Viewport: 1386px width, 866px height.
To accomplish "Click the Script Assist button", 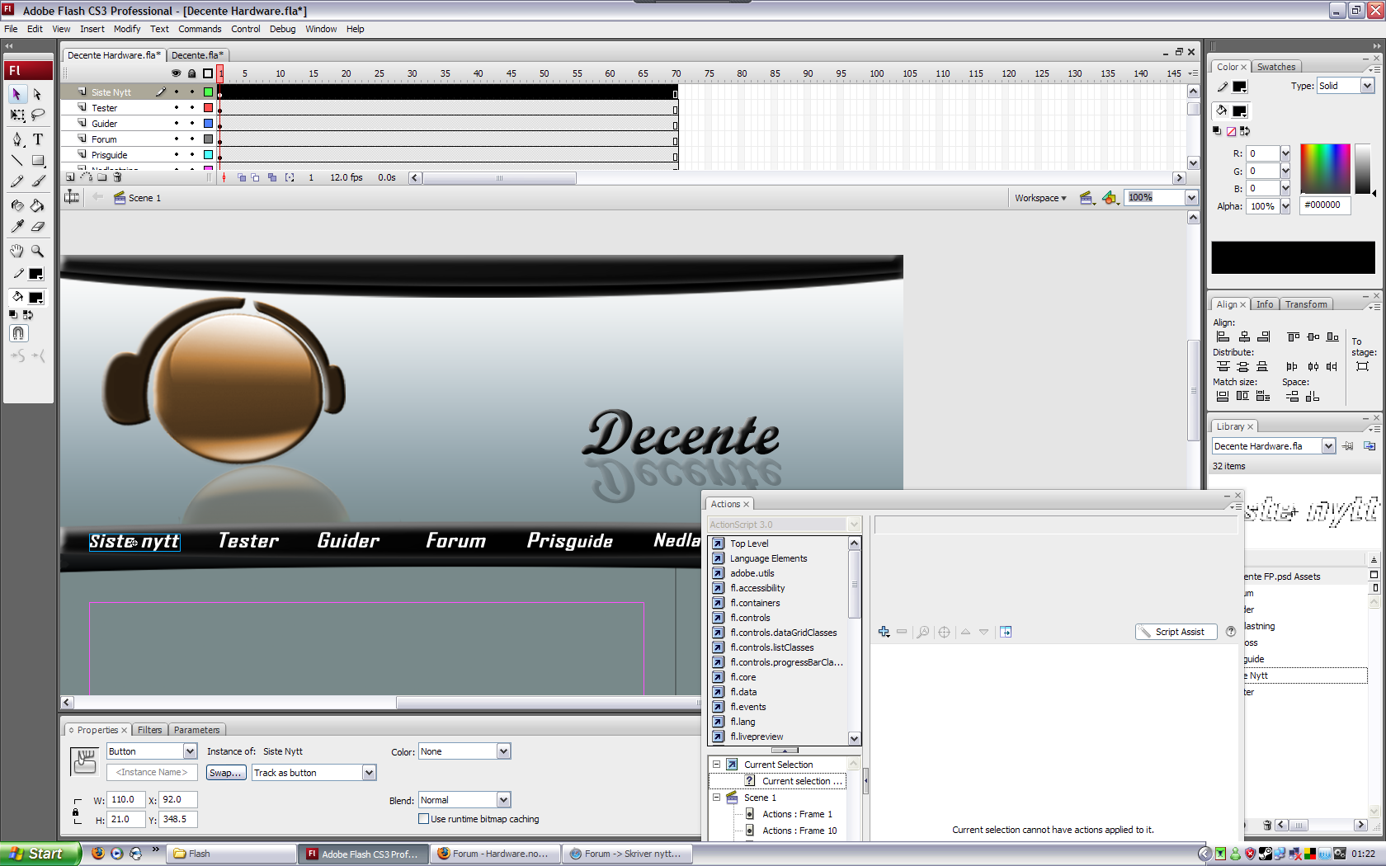I will [x=1176, y=632].
